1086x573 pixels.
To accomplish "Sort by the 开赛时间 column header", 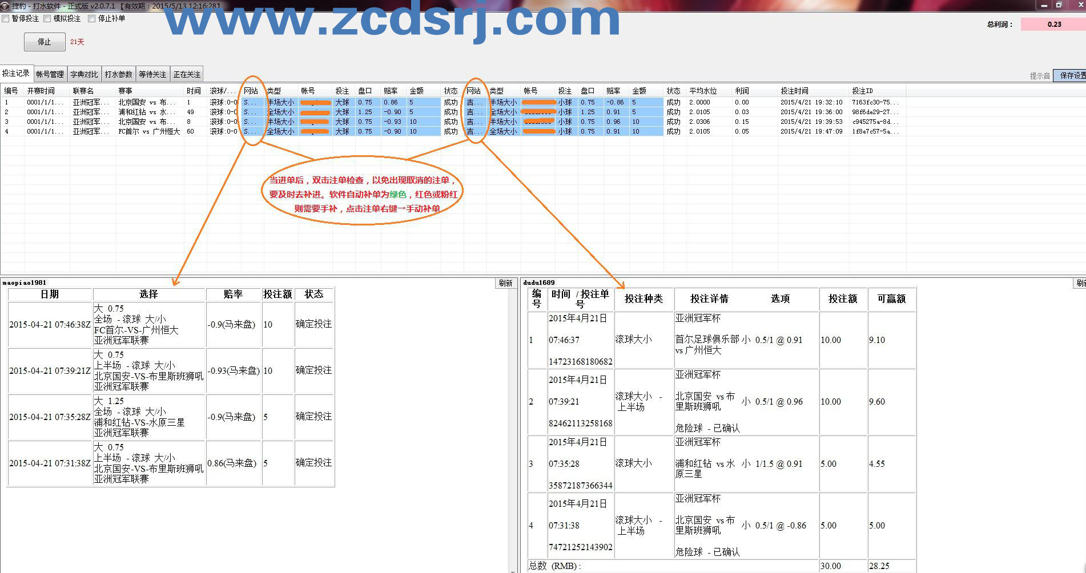I will [41, 91].
